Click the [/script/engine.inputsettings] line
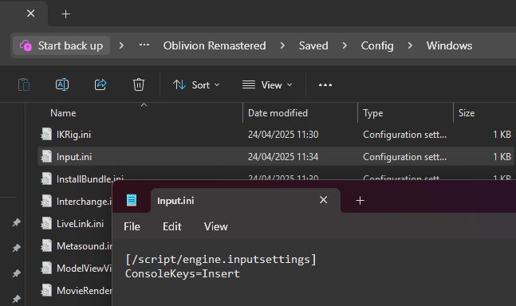This screenshot has height=306, width=516. point(221,260)
